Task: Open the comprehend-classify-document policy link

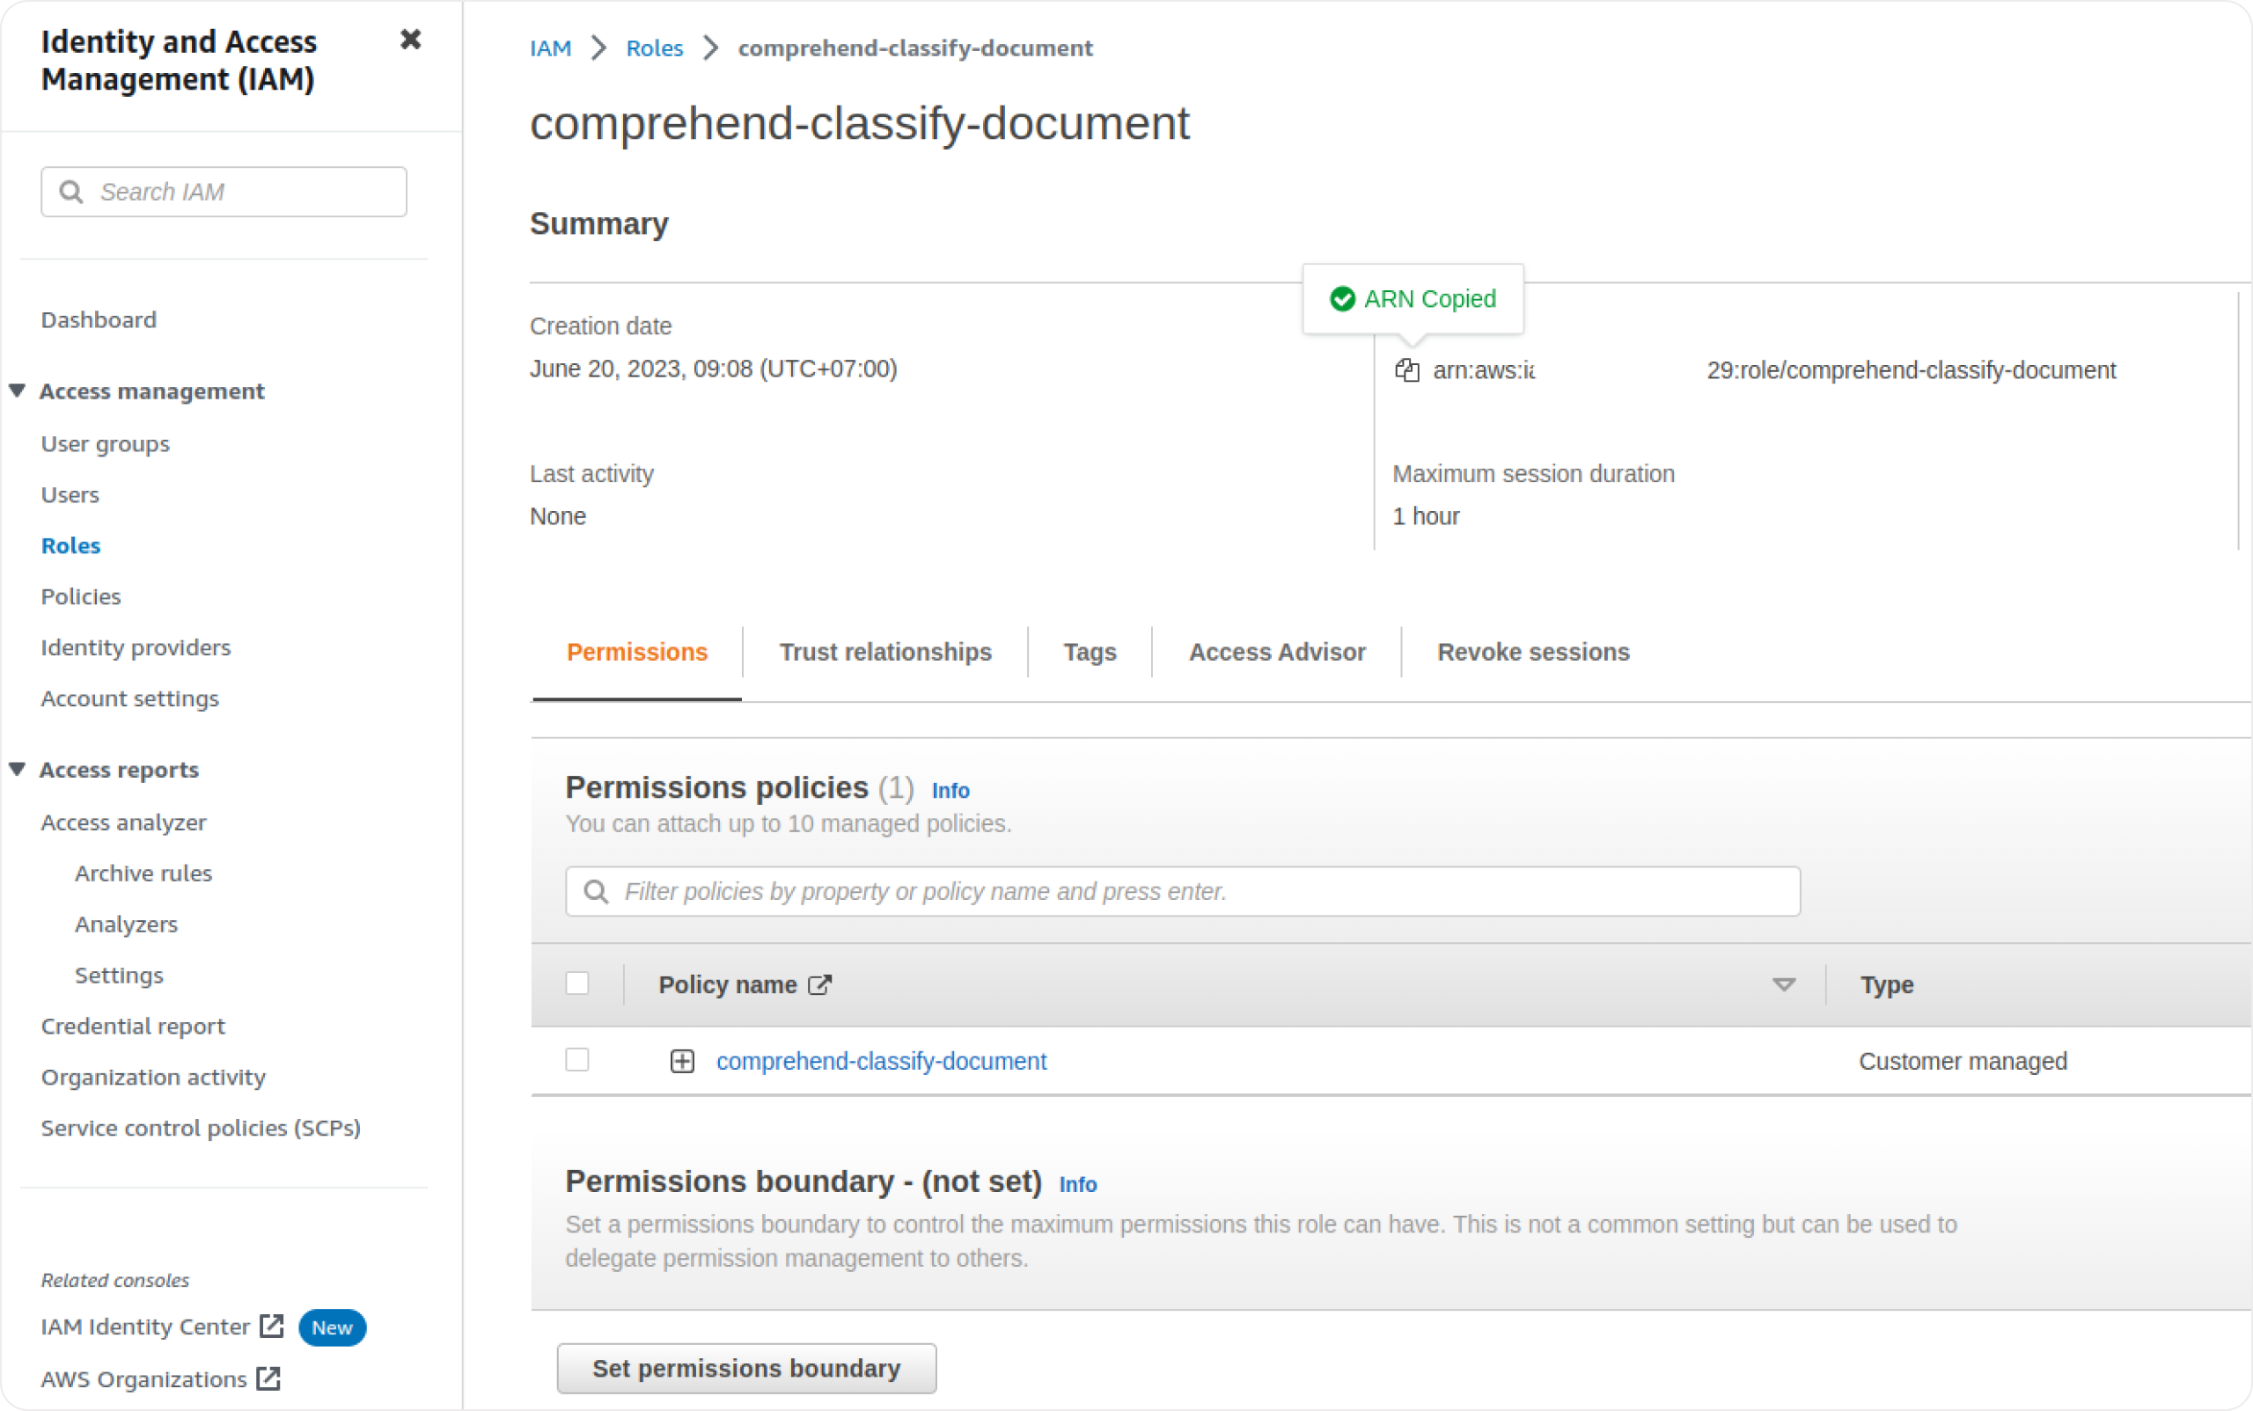Action: pos(880,1061)
